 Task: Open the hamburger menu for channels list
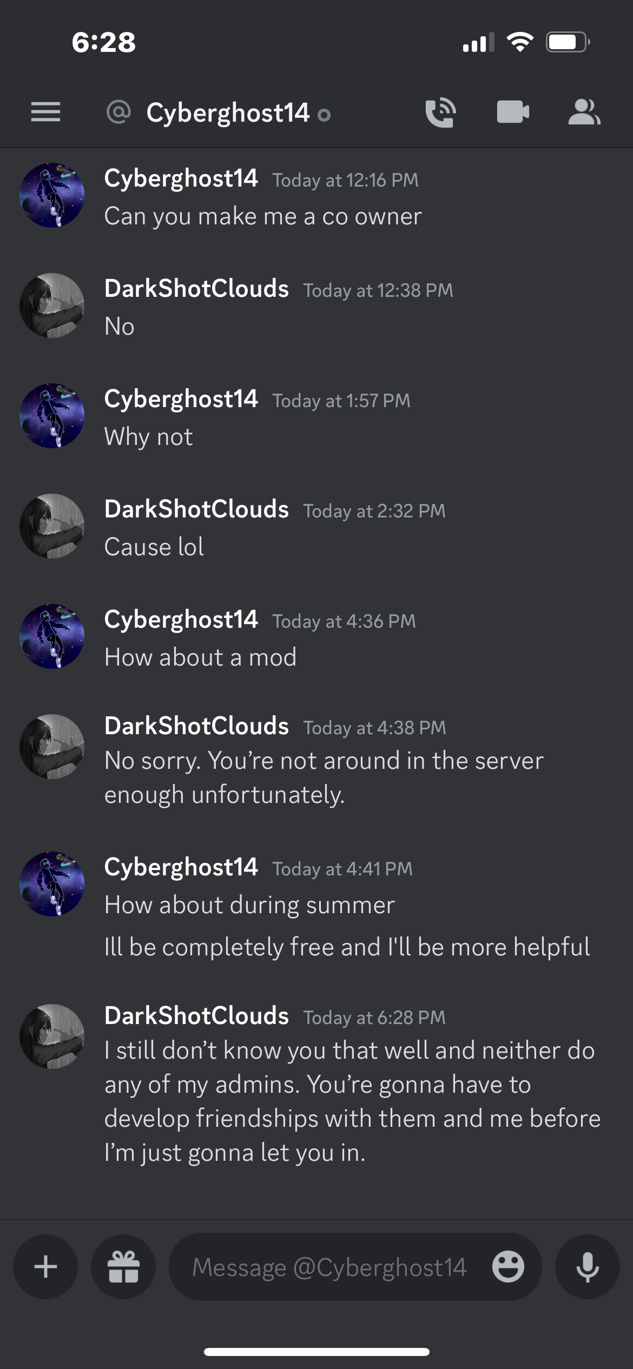45,112
